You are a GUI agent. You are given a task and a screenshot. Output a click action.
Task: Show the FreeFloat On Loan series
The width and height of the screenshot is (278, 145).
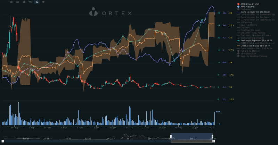(x=248, y=30)
